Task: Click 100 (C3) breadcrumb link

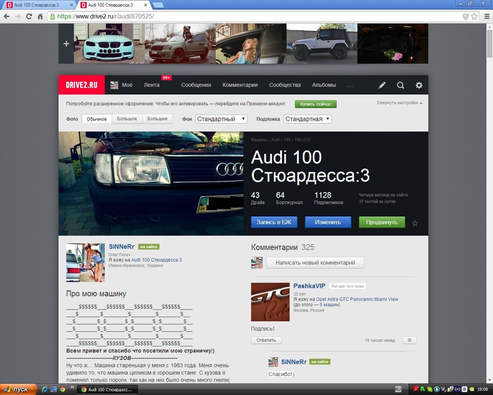Action: point(302,139)
